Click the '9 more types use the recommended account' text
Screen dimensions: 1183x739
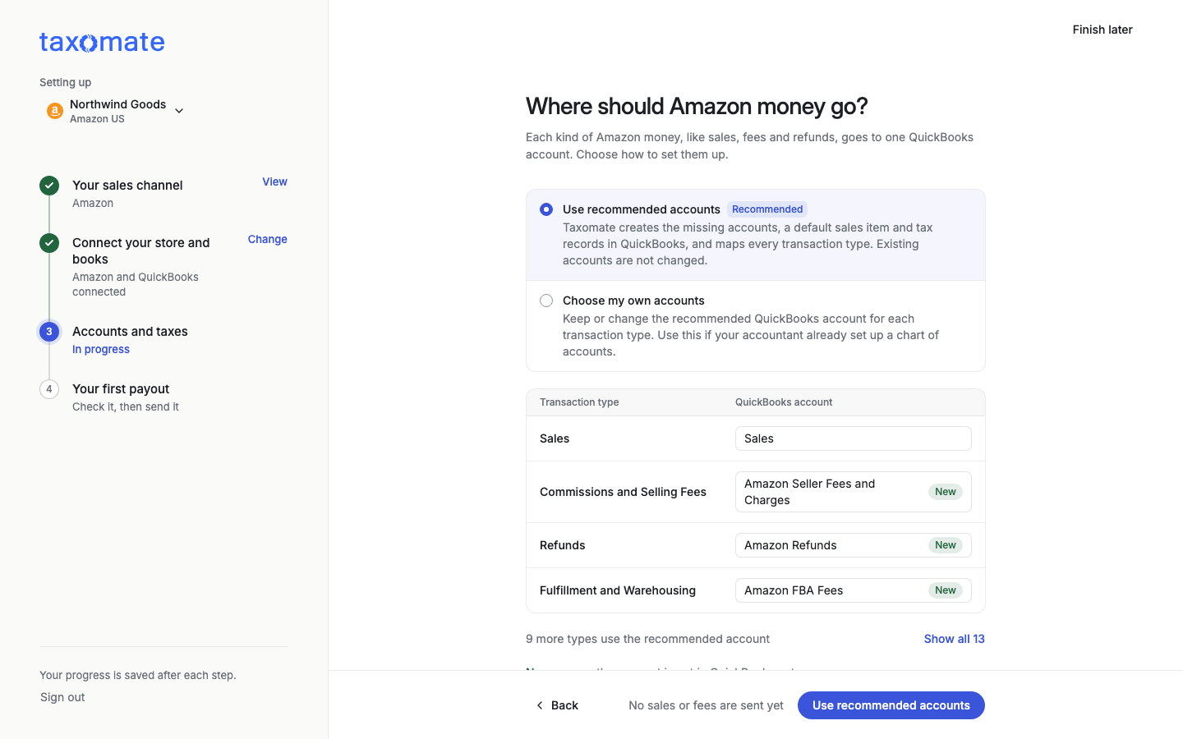pos(648,639)
